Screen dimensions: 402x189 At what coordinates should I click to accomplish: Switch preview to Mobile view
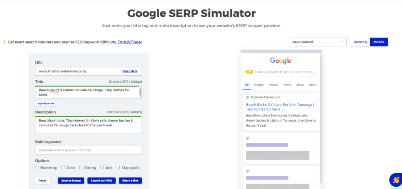[379, 42]
